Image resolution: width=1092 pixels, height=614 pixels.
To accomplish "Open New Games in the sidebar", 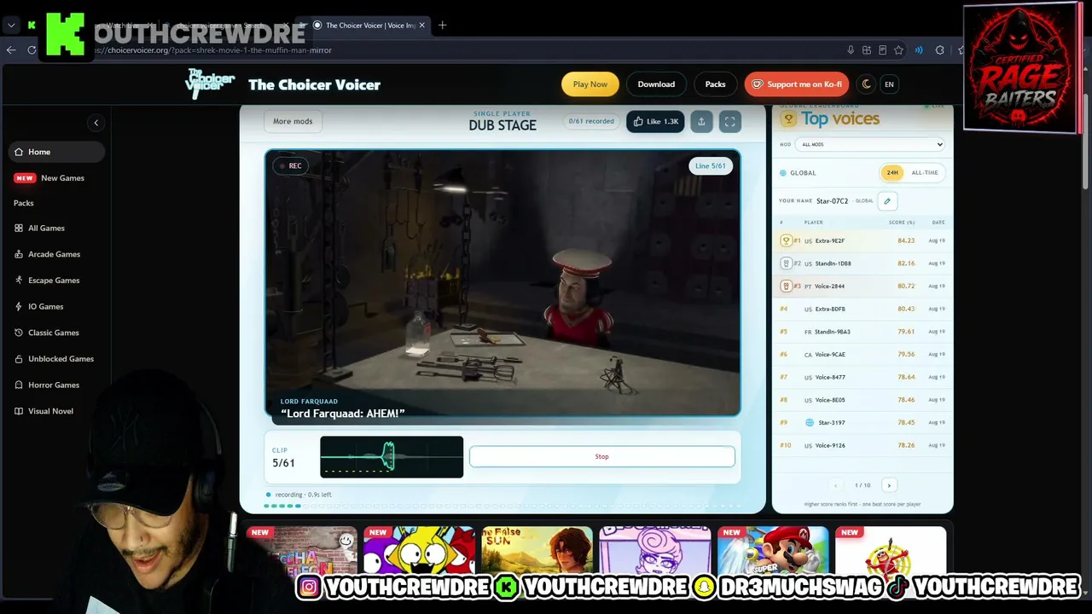I will [x=55, y=178].
